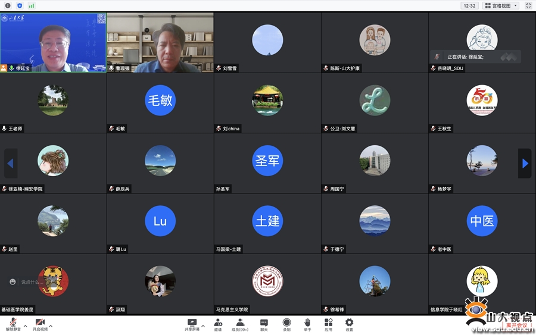Go to next page of participants
536x335 pixels.
[x=525, y=163]
